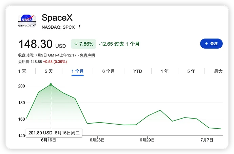234x154 pixels.
Task: Click the SpaceX NASA logo thumbnail
Action: coord(27,21)
